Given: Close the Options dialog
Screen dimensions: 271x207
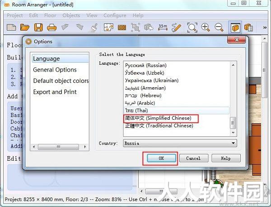Looking at the screenshot, I should coord(237,40).
